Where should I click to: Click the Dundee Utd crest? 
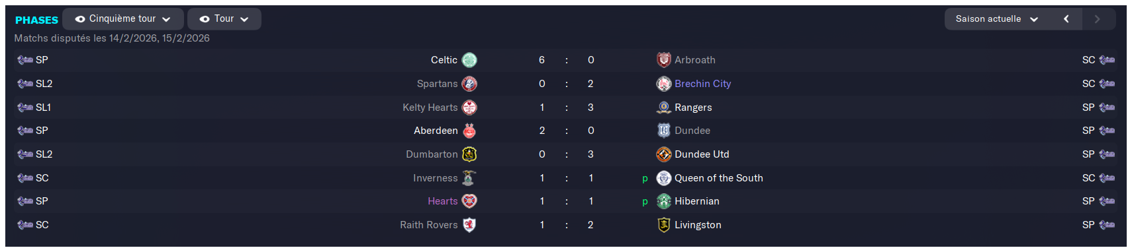pyautogui.click(x=663, y=154)
